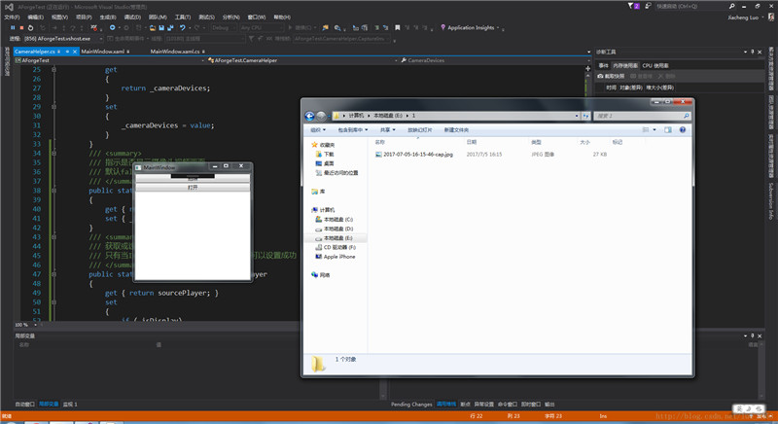Click the Application Insights lightbulb icon
Screen dimensions: 778x424
click(x=443, y=28)
